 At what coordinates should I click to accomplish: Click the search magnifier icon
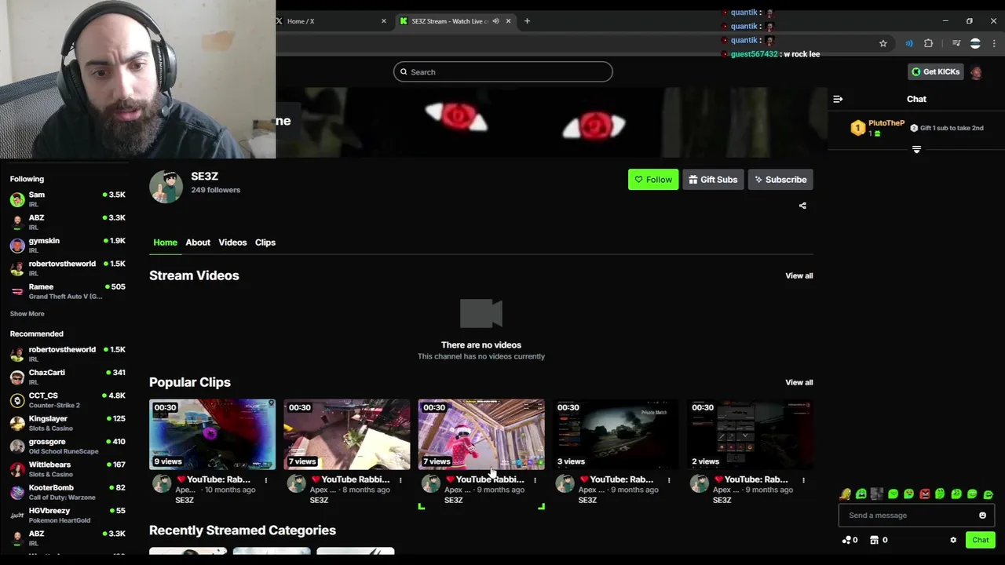pos(404,72)
